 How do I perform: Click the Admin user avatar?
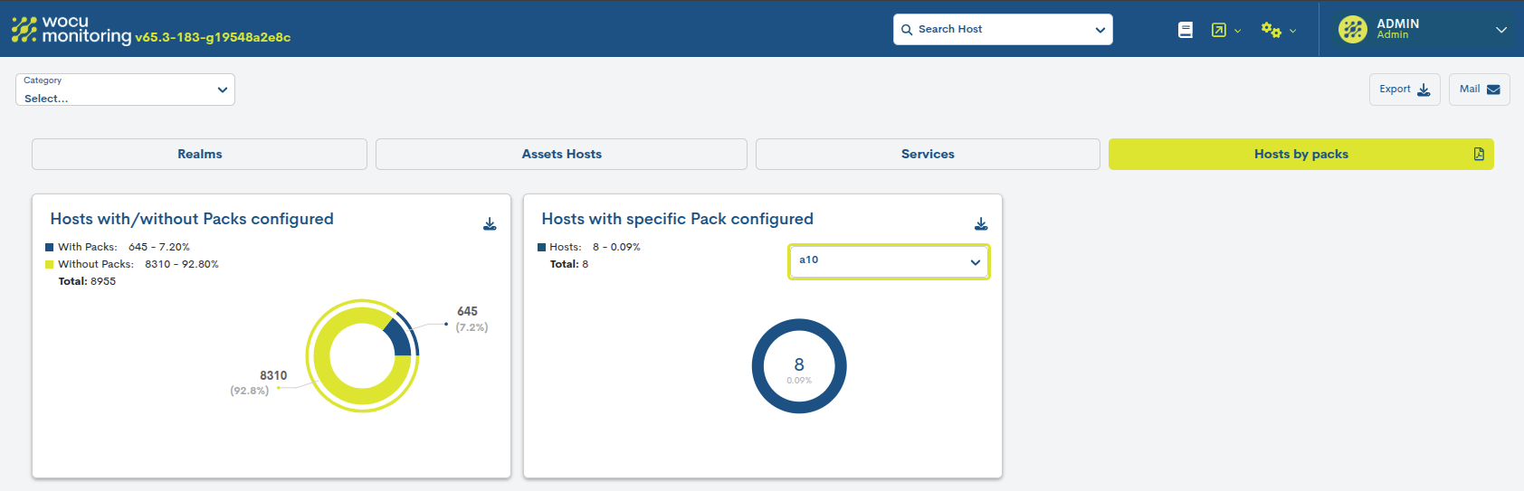pyautogui.click(x=1352, y=30)
